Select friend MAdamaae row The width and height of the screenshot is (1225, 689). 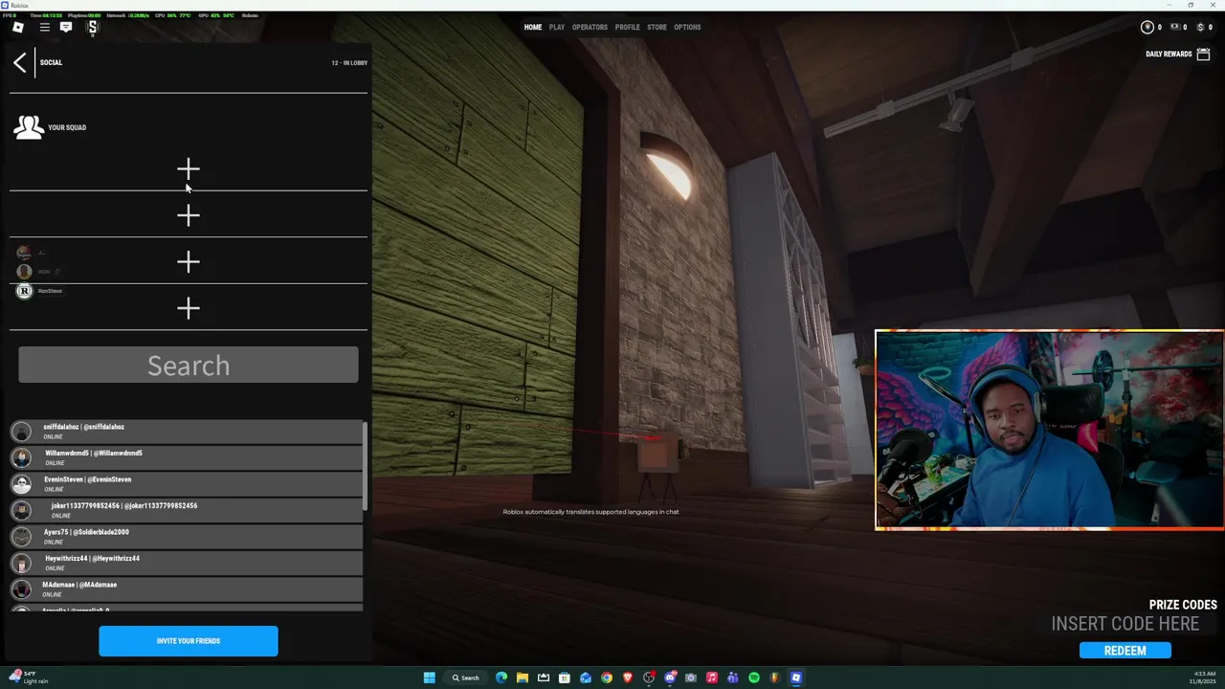click(187, 589)
